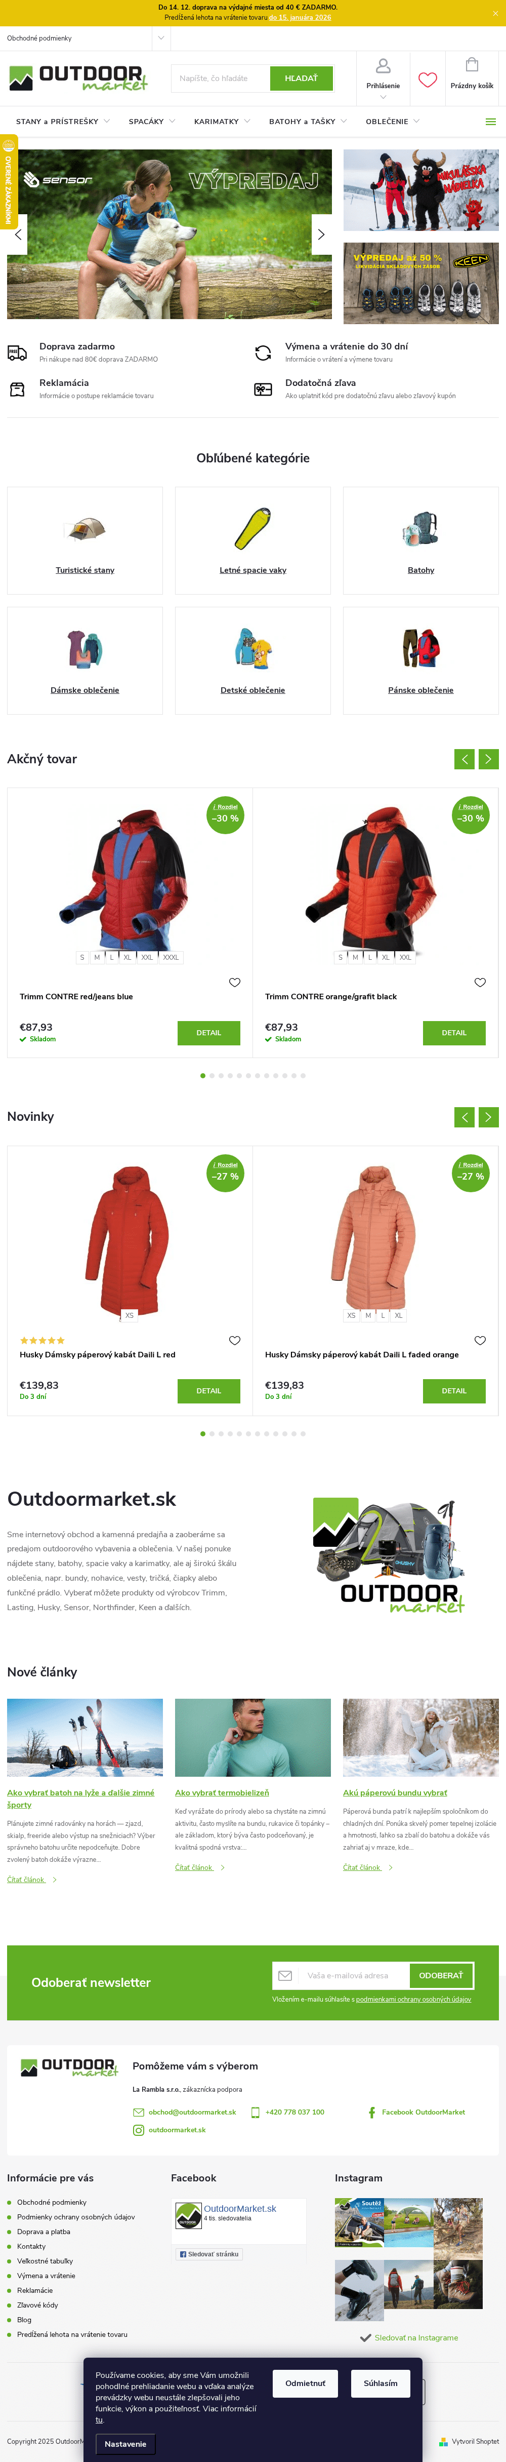Image resolution: width=506 pixels, height=2462 pixels.
Task: Open the wishlist heart icon in header
Action: coord(428,80)
